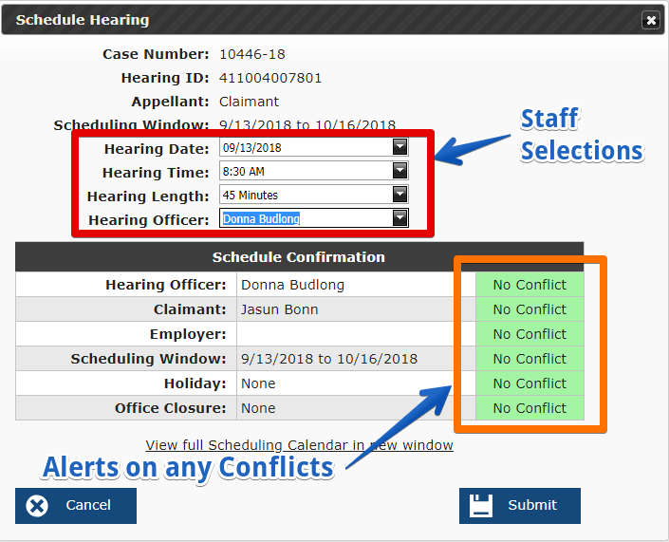Click the Holiday value None
Image resolution: width=669 pixels, height=542 pixels.
click(x=258, y=383)
